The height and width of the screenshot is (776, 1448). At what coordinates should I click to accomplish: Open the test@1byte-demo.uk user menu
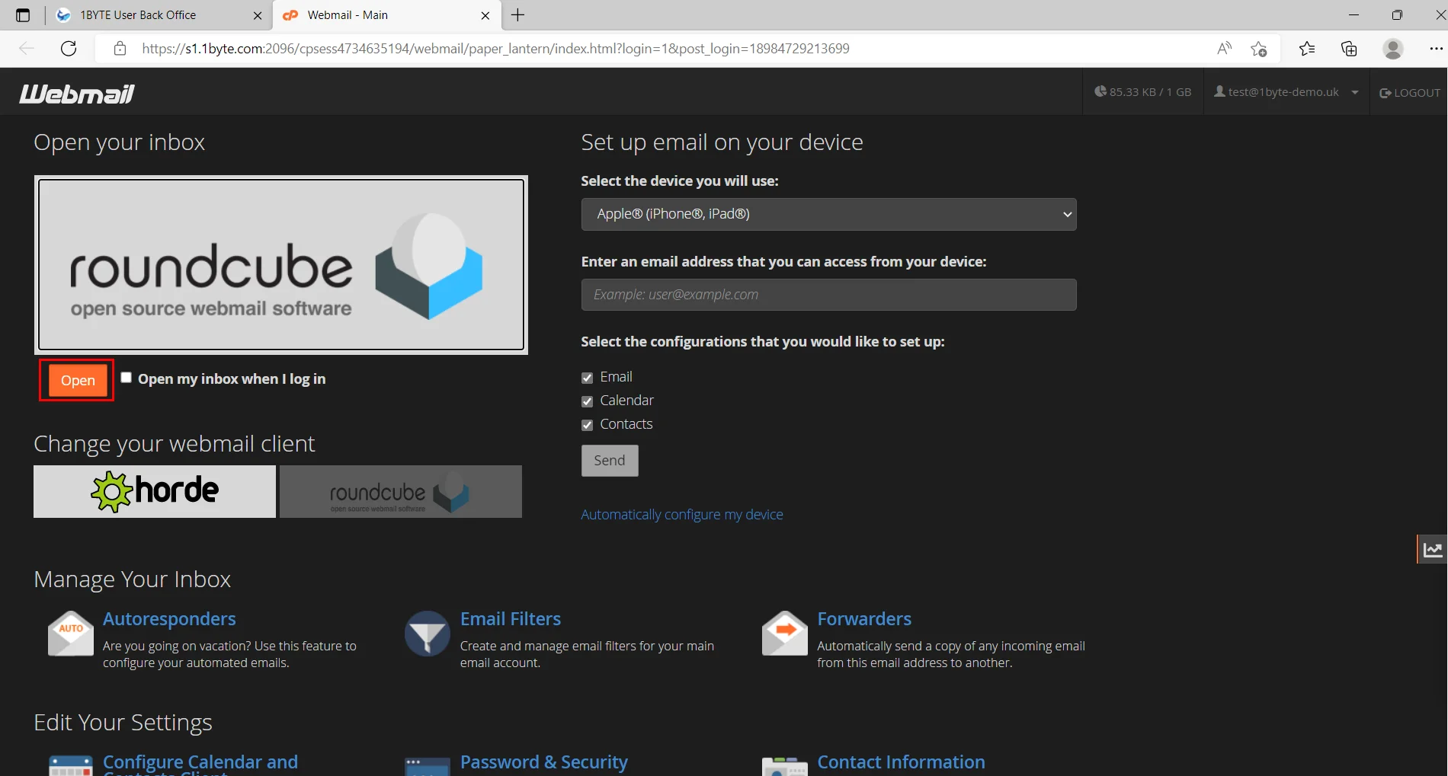1286,91
